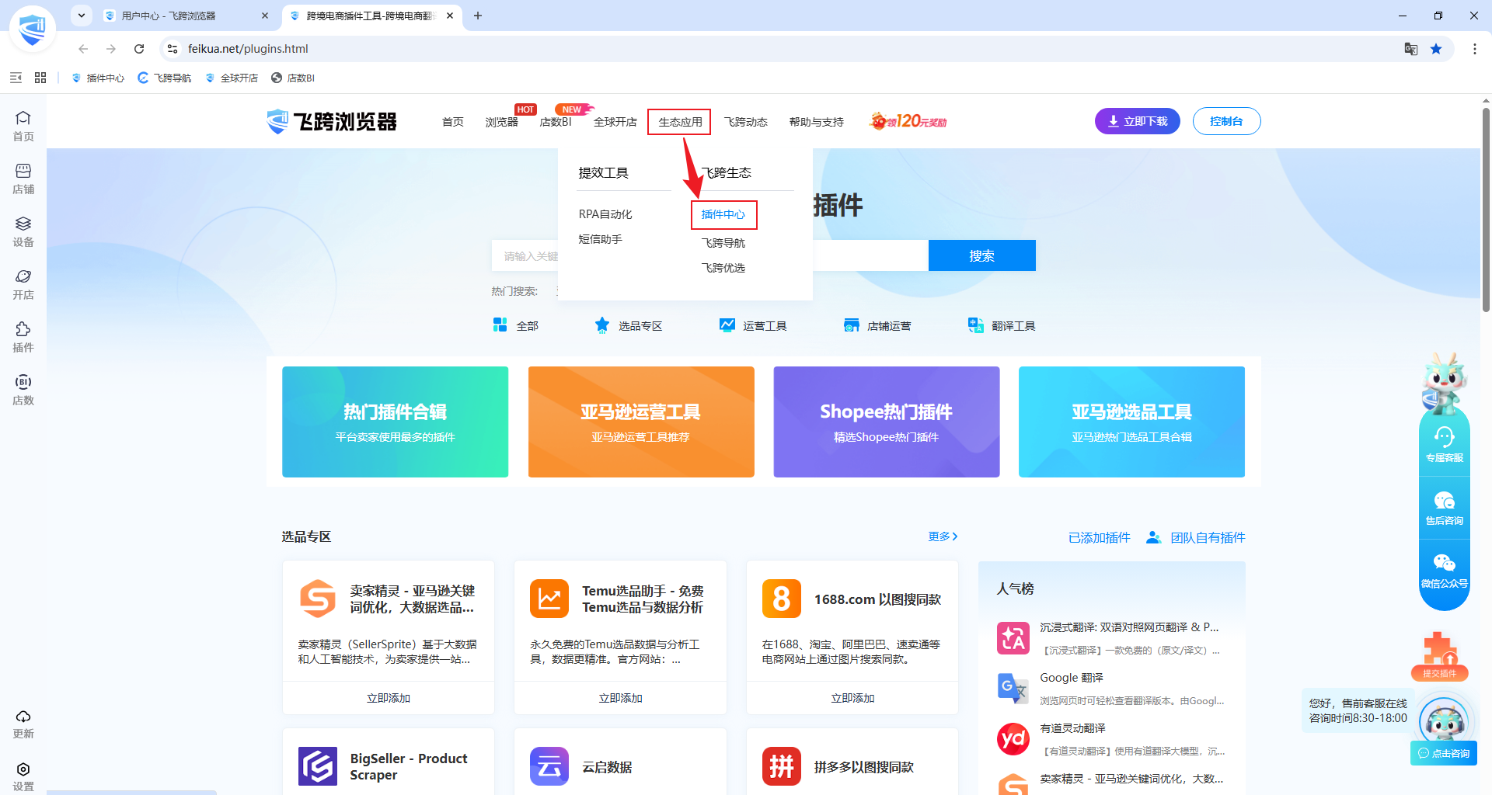
Task: Open the Shopee热门插件 banner
Action: 887,422
